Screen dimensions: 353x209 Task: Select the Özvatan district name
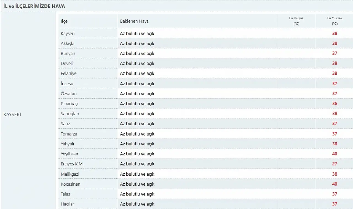tap(69, 93)
